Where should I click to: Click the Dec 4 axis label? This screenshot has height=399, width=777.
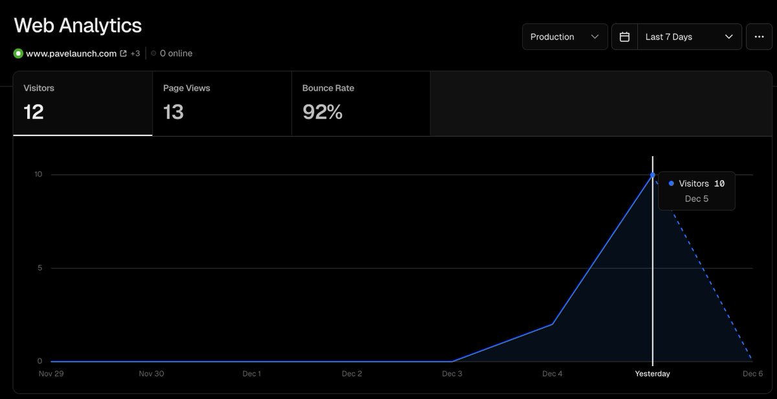552,374
